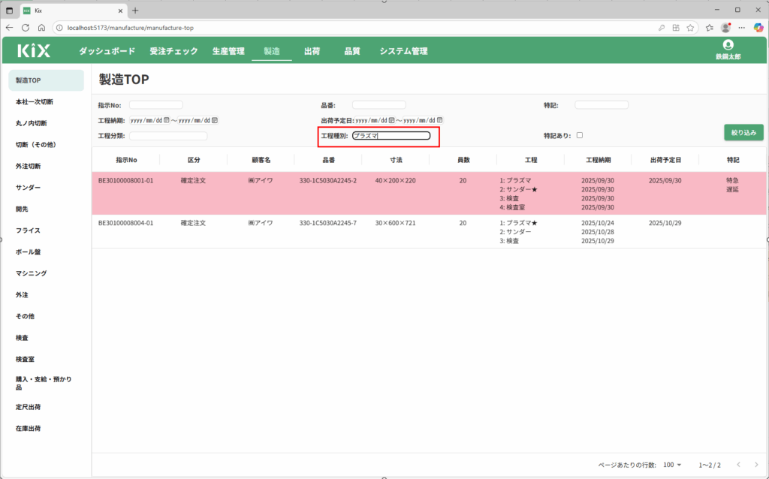Open calendar picker for 工程納期 start date
Image resolution: width=769 pixels, height=479 pixels.
click(x=167, y=120)
